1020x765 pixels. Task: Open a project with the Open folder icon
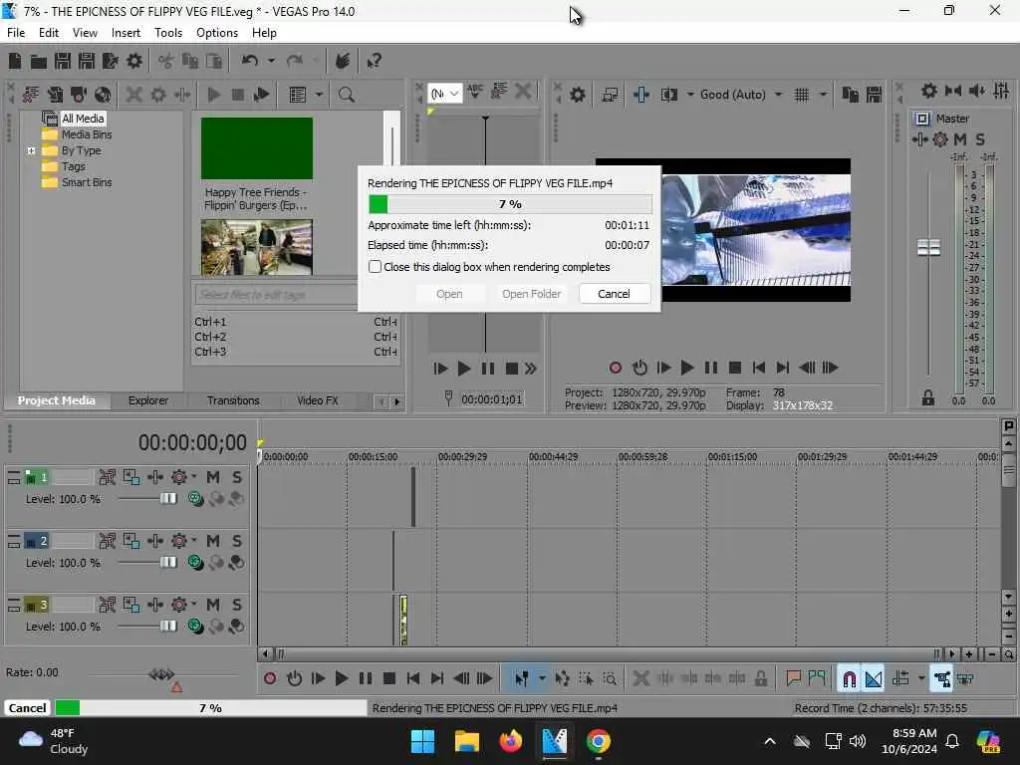[x=39, y=61]
